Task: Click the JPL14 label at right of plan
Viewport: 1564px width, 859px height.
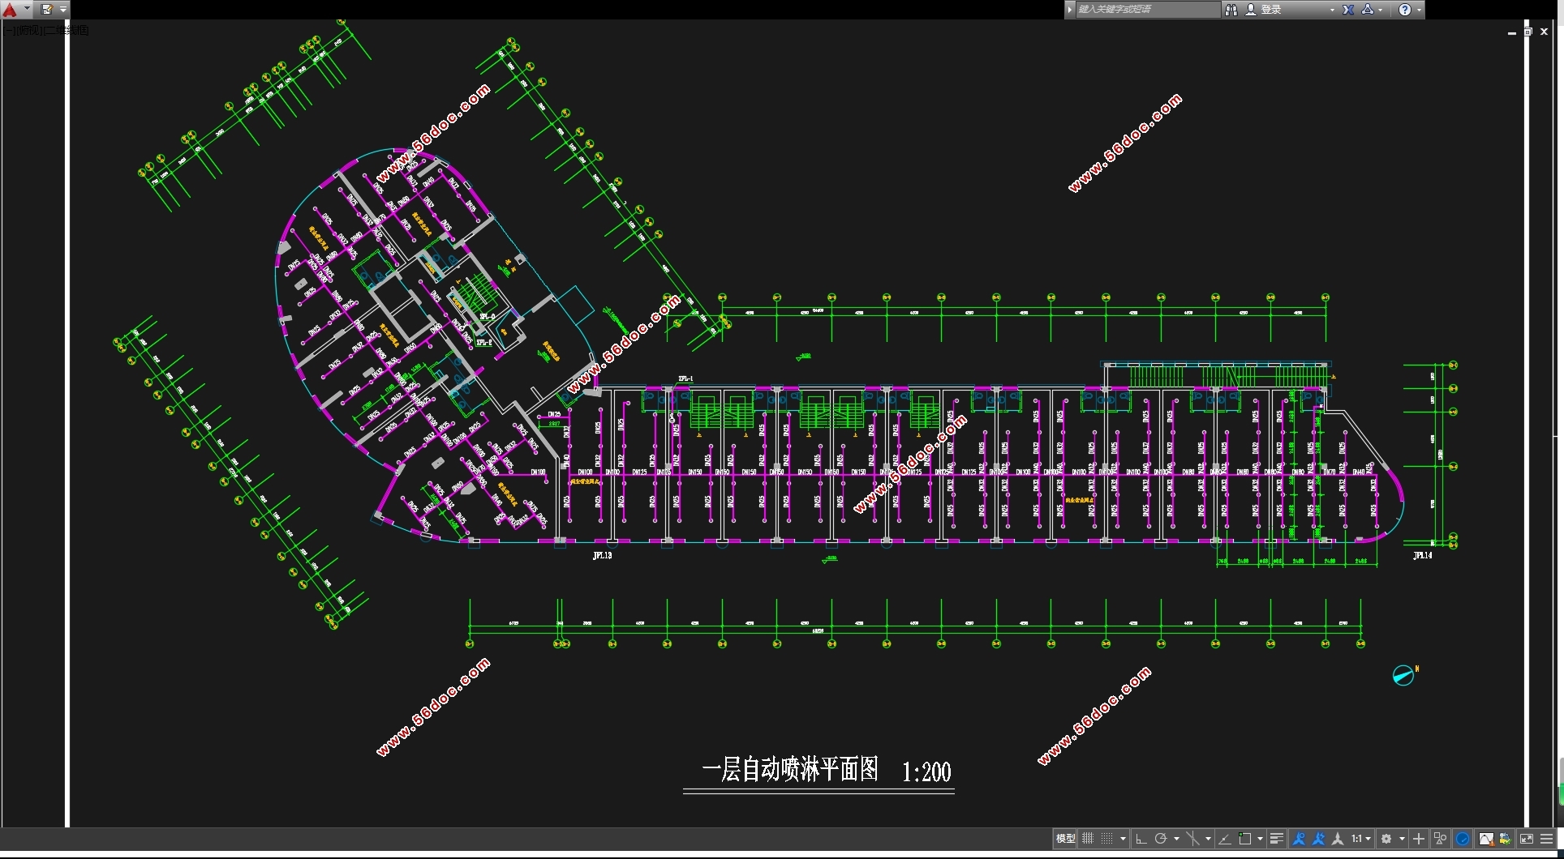Action: 1423,556
